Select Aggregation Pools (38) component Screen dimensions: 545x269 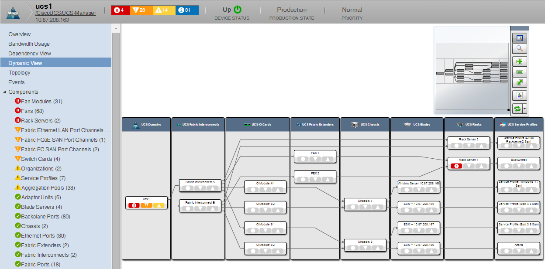pos(48,188)
